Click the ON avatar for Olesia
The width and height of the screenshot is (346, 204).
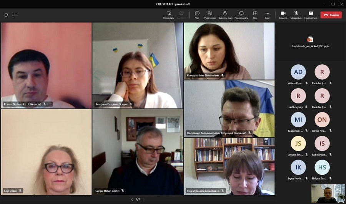[322, 120]
